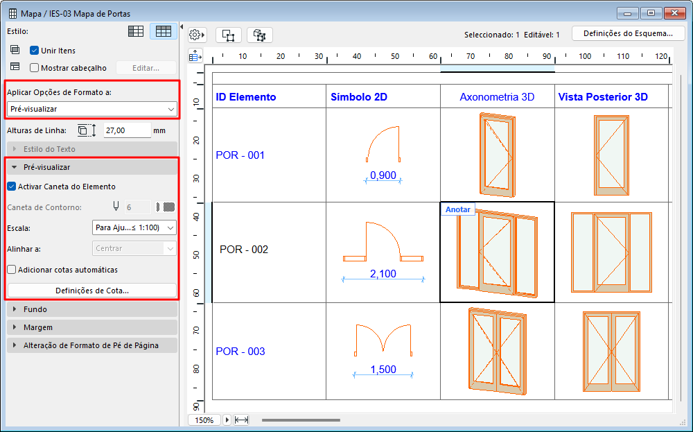
Task: Check Adicionar cotas automáticas
Action: coord(12,270)
